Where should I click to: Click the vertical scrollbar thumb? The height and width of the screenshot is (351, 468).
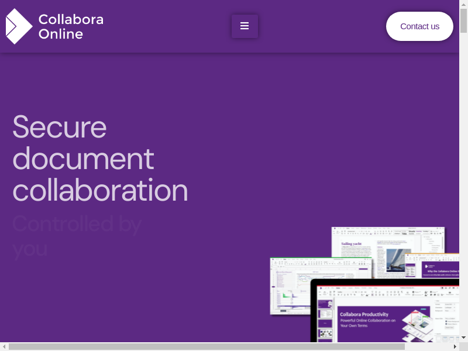coord(463,20)
